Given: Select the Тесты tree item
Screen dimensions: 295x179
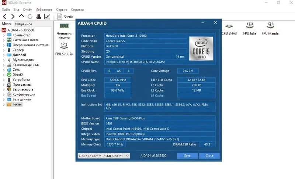Looking at the screenshot, I should click(x=15, y=104).
